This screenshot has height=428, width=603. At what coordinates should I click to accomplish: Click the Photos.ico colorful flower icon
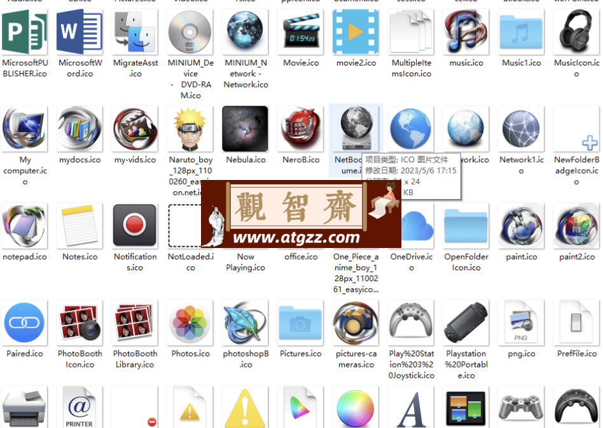(190, 322)
